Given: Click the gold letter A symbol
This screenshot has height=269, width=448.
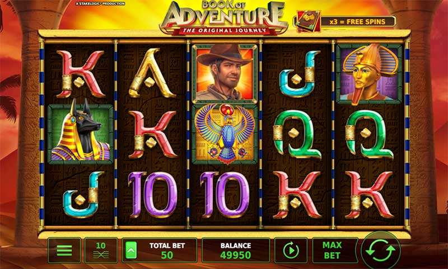Looking at the screenshot, I should pyautogui.click(x=151, y=73).
